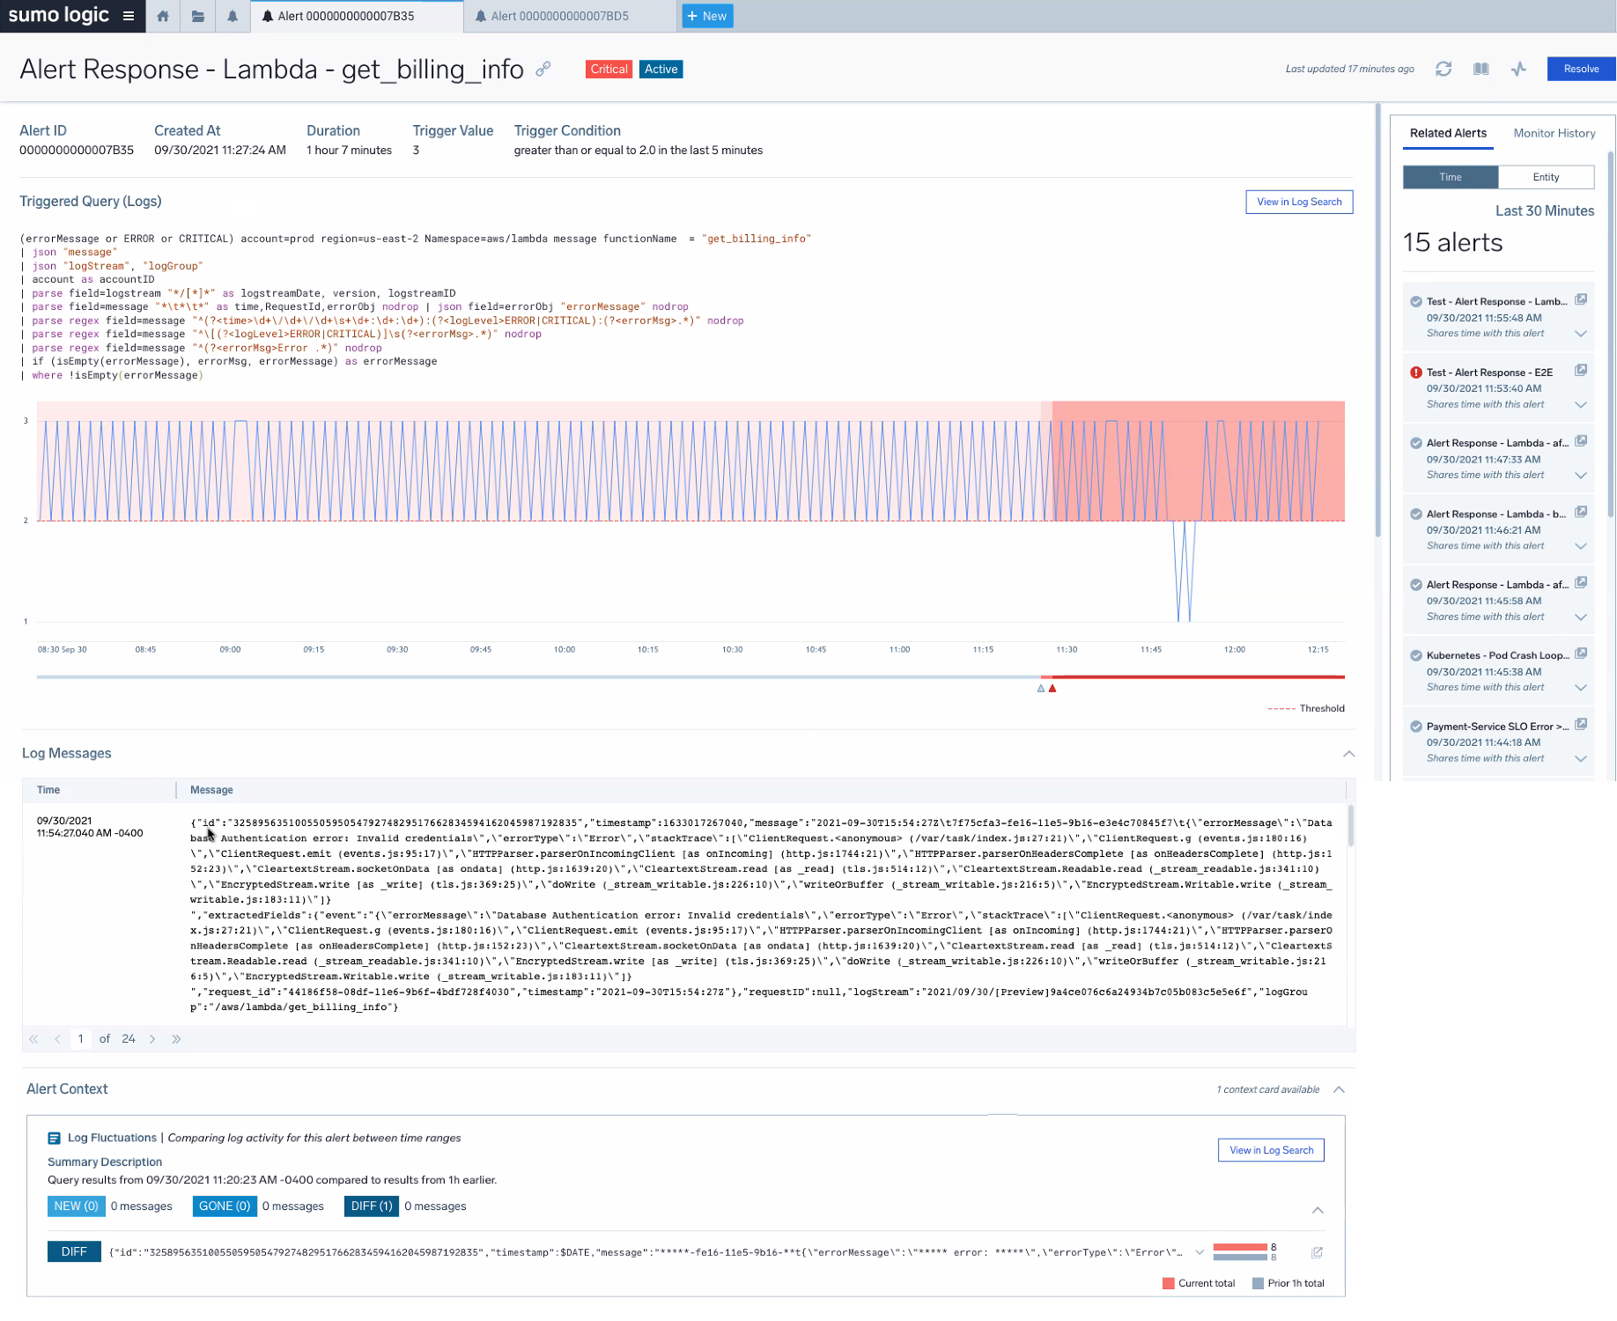Open Payment-Service SLO Error alert in new window
This screenshot has width=1617, height=1321.
pos(1581,725)
